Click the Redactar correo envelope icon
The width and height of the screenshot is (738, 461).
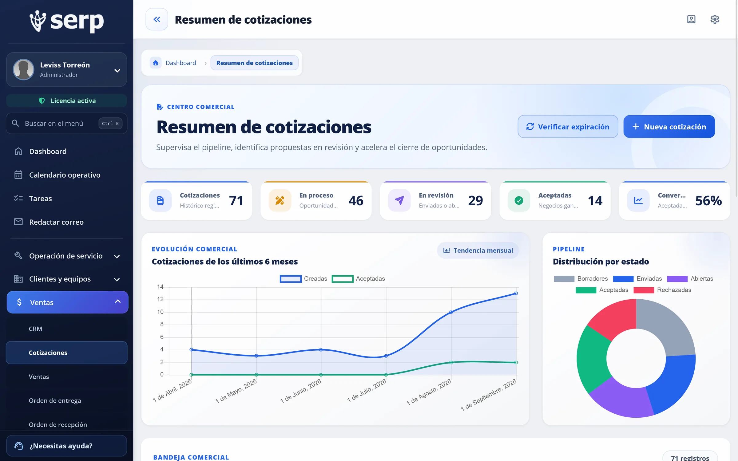click(18, 222)
